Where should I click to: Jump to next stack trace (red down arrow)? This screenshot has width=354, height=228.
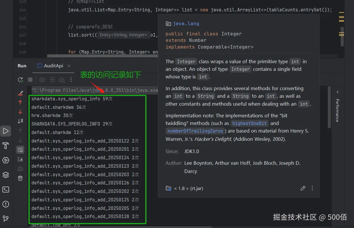20,112
